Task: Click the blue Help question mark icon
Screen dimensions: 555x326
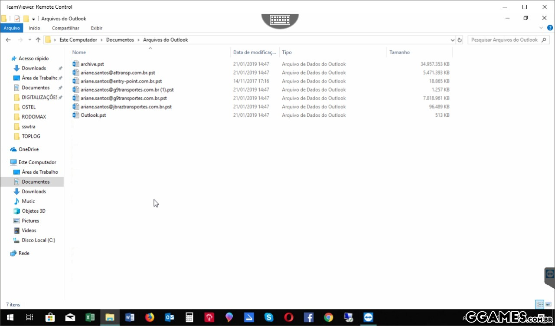Action: [x=550, y=28]
